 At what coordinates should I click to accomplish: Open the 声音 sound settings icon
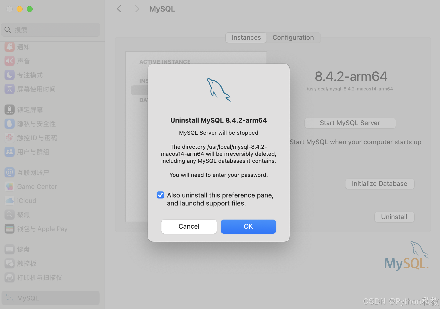[10, 61]
